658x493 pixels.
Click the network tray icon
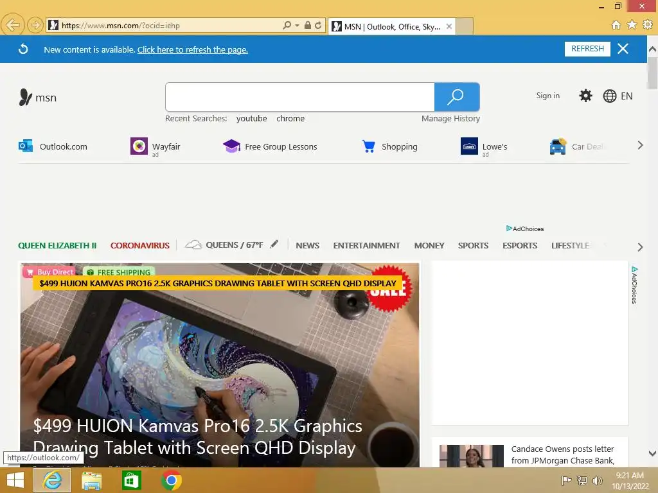582,480
